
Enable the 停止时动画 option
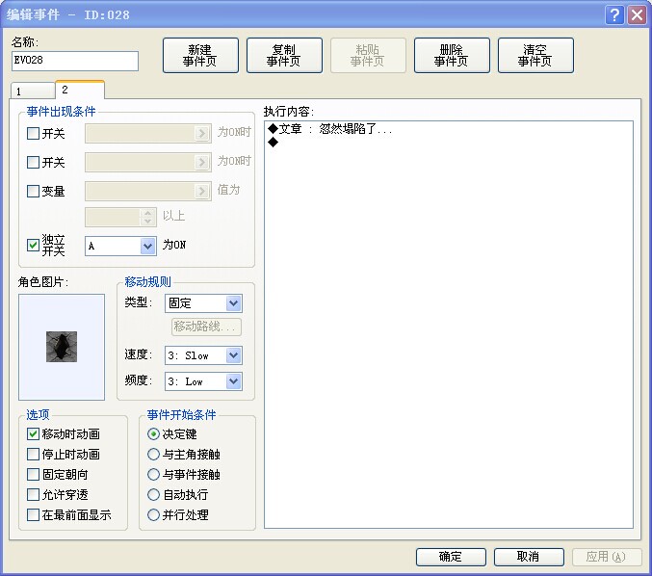(x=33, y=454)
